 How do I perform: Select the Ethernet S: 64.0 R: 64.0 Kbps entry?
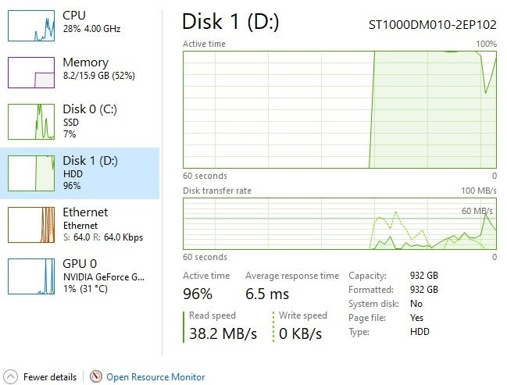(102, 224)
